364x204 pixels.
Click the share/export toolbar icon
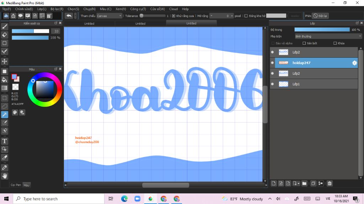coord(13,16)
